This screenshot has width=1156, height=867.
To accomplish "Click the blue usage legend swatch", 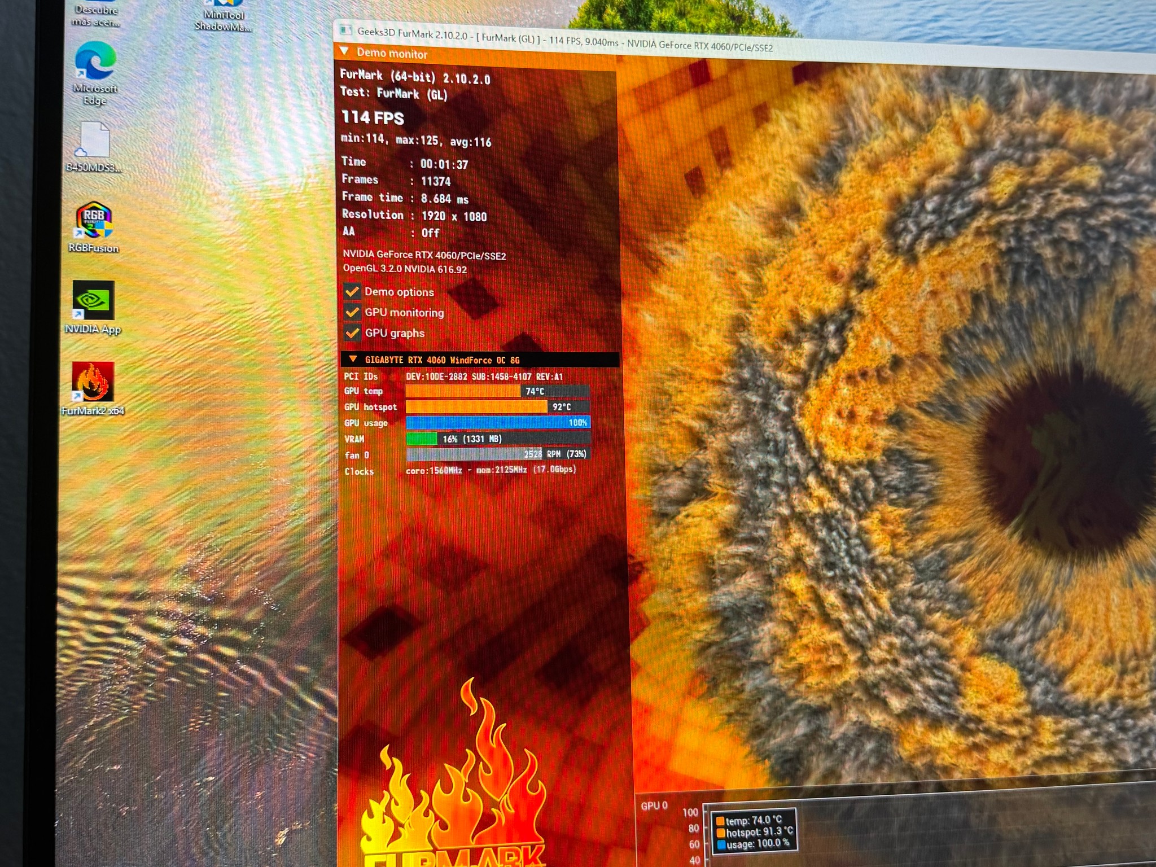I will (721, 844).
